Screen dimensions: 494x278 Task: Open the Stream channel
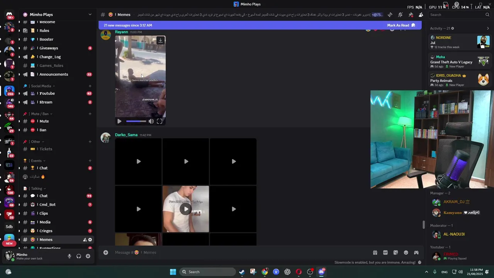click(x=58, y=102)
